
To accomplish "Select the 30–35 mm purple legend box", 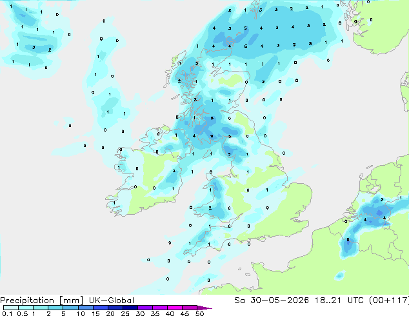I will tap(145, 308).
